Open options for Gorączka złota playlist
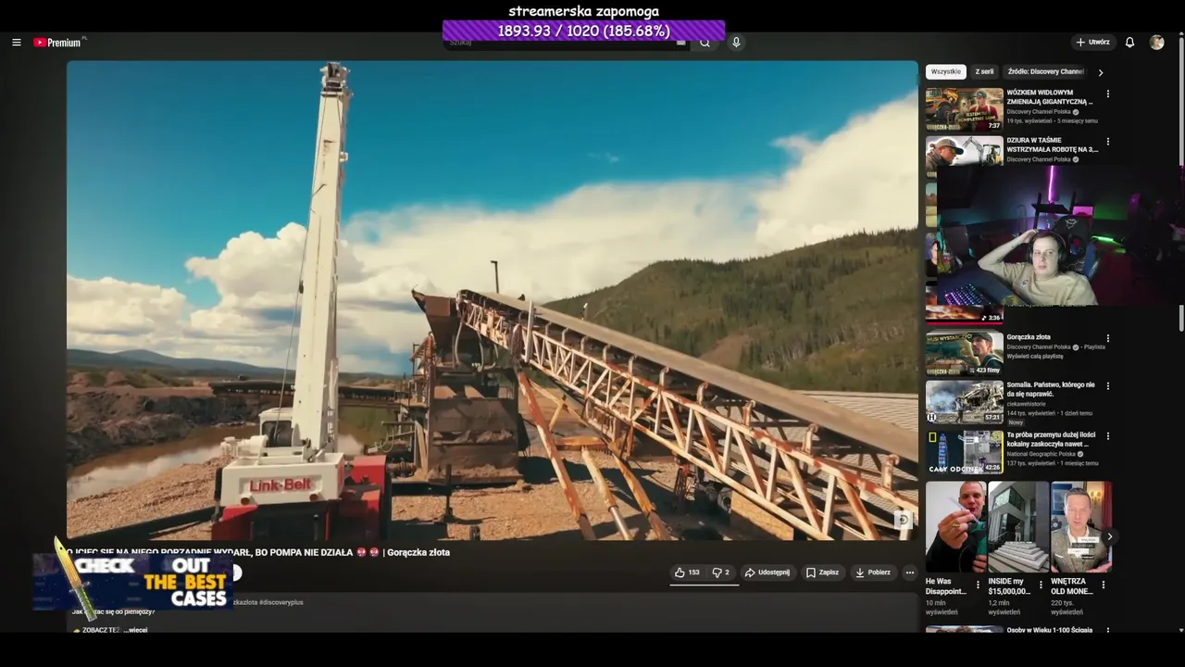 tap(1107, 338)
